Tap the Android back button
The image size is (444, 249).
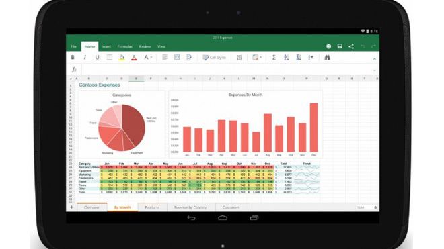point(192,217)
